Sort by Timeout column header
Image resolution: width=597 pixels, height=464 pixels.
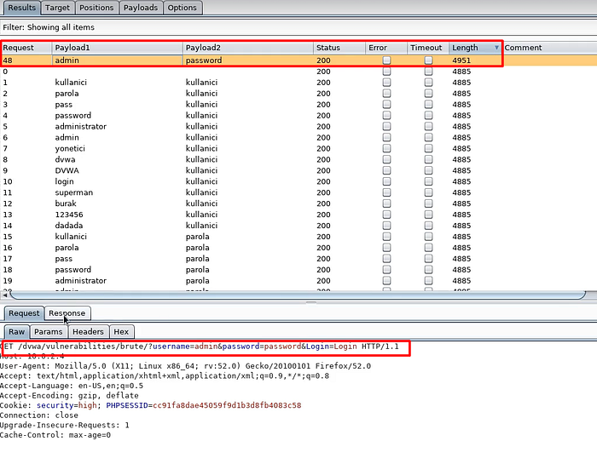point(428,48)
